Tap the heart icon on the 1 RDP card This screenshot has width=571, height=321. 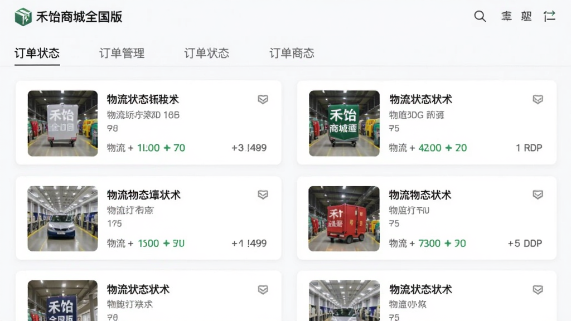pos(538,99)
